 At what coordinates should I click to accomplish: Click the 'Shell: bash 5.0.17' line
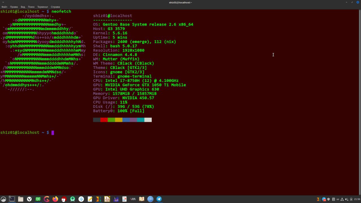click(x=115, y=46)
